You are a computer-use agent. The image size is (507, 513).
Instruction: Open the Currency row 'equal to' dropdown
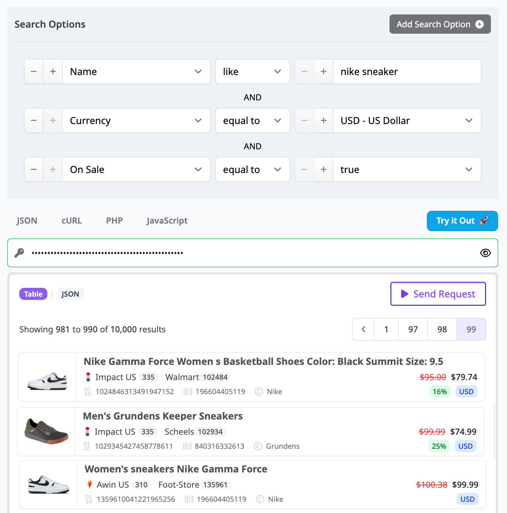253,120
